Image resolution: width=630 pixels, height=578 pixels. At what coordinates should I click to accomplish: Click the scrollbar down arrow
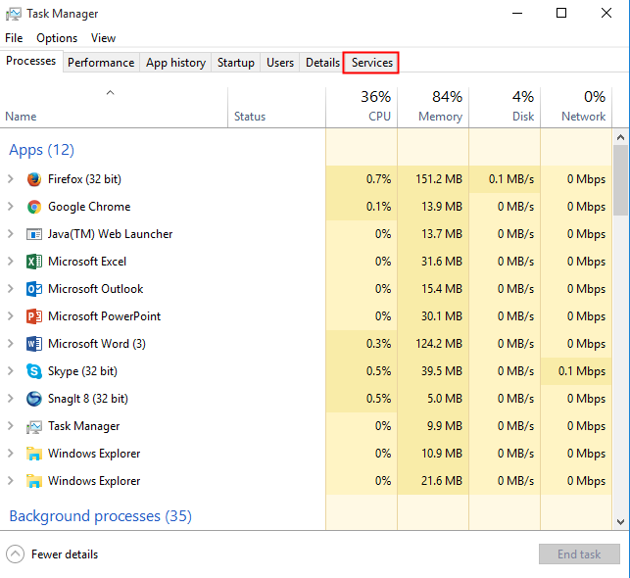point(621,522)
